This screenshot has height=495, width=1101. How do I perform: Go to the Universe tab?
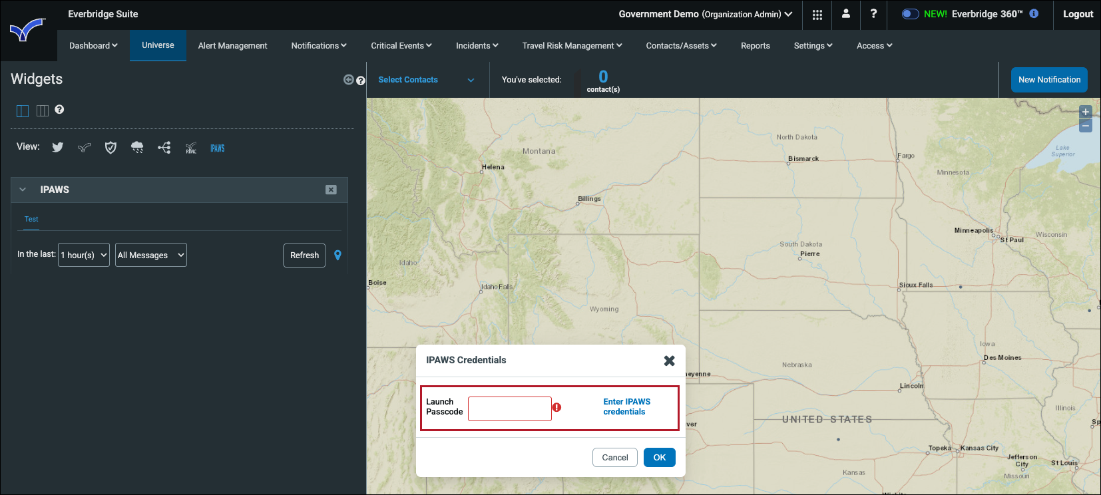pos(158,45)
